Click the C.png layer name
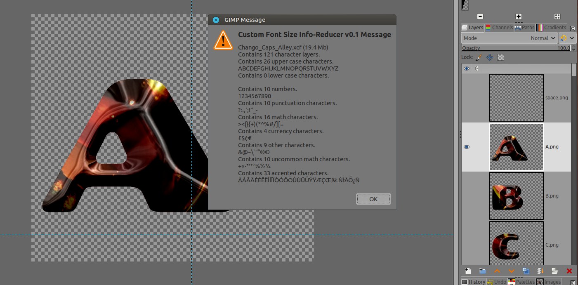Viewport: 578px width, 285px height. point(552,245)
